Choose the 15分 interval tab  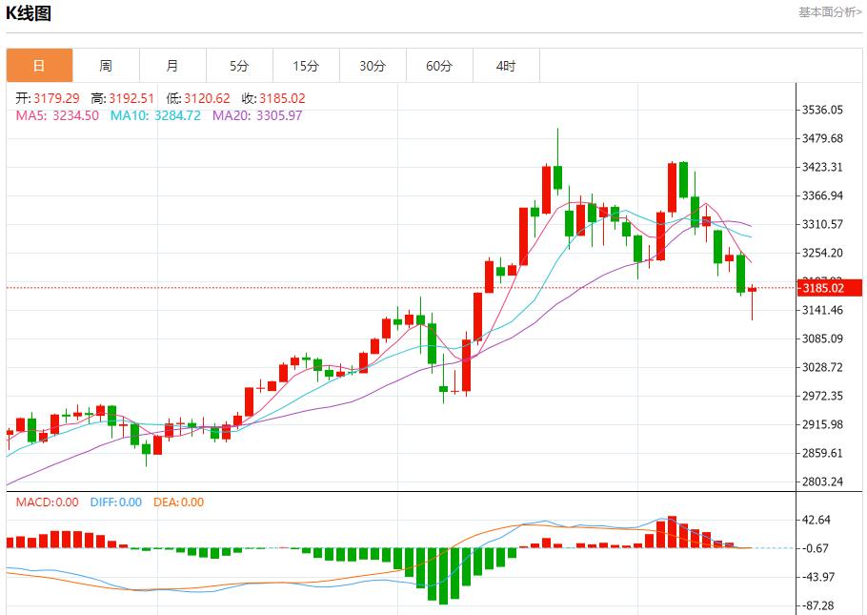point(306,66)
